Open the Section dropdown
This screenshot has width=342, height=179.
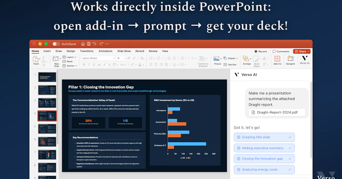coord(70,66)
